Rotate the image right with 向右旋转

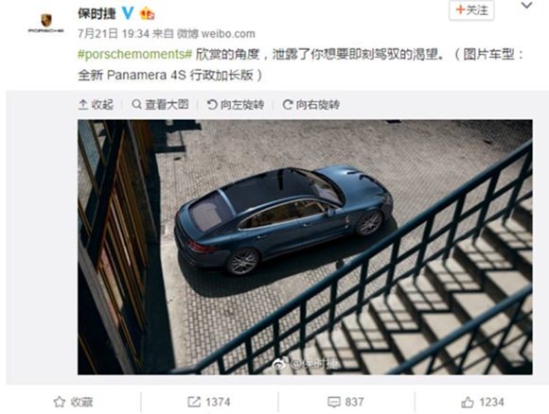(x=310, y=105)
